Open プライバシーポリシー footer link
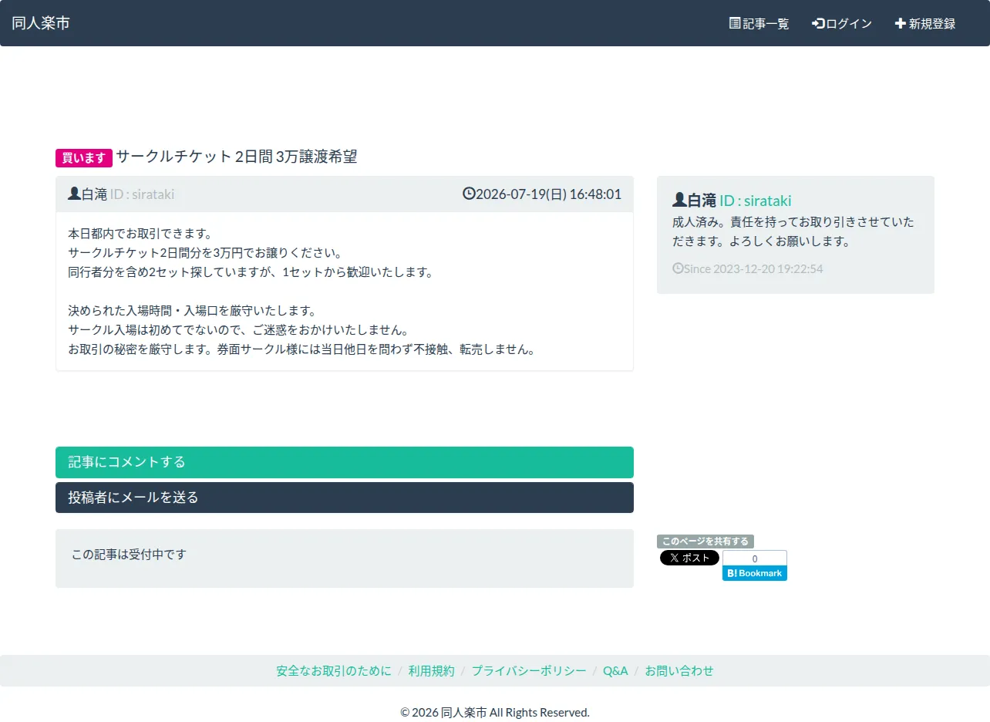The height and width of the screenshot is (722, 990). (529, 670)
